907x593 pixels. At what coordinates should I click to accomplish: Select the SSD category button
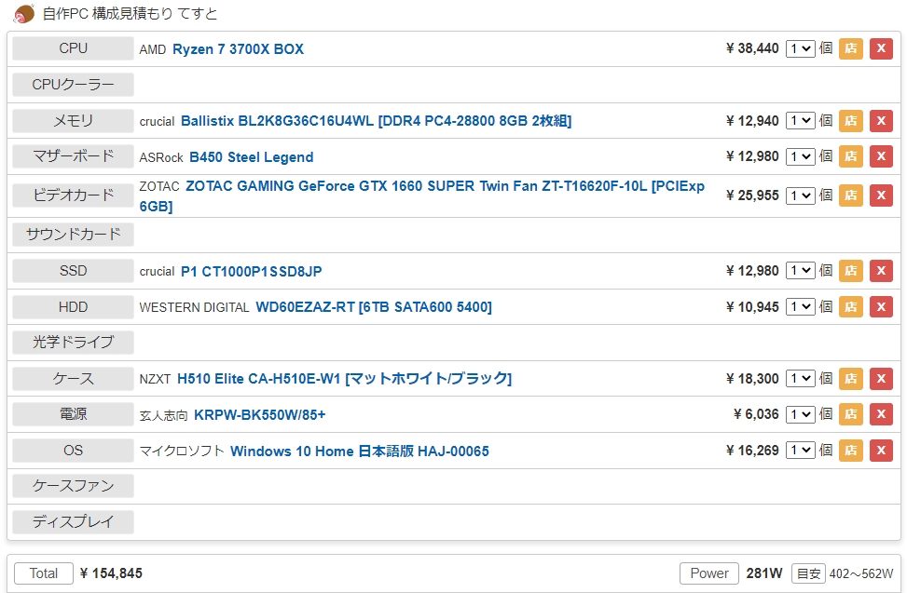(x=73, y=271)
